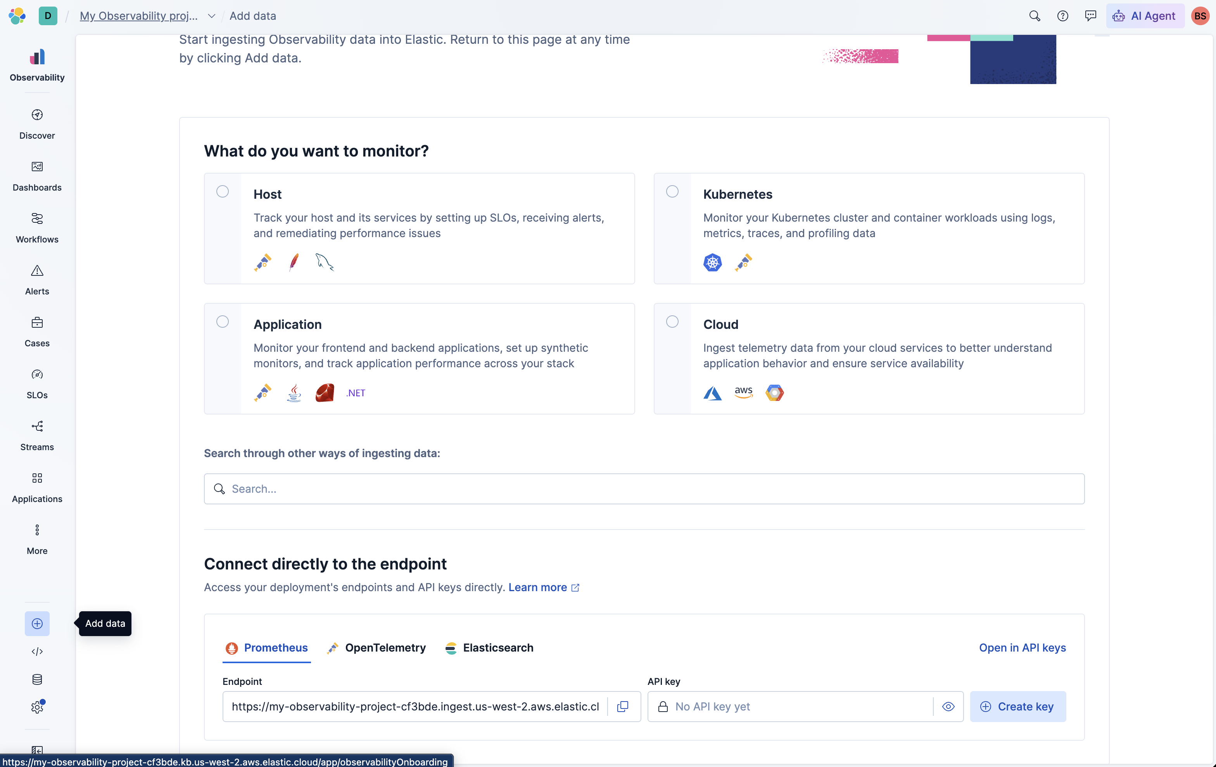Open the Elastic logo home
This screenshot has height=767, width=1216.
tap(17, 15)
